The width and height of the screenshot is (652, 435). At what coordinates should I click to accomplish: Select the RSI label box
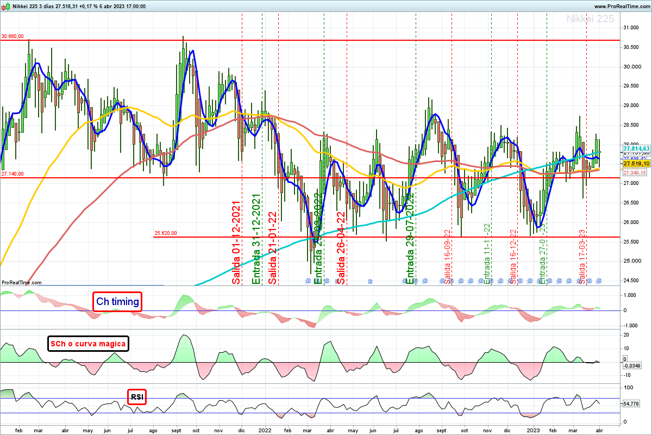pos(137,397)
